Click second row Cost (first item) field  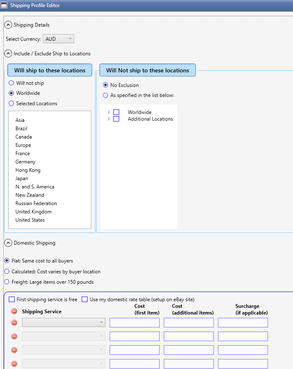(x=135, y=336)
